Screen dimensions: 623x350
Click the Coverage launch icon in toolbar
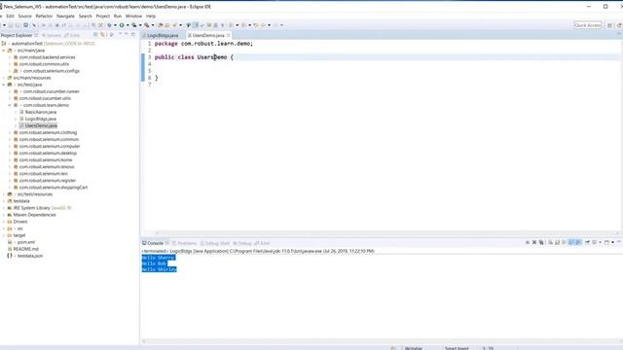coord(134,25)
